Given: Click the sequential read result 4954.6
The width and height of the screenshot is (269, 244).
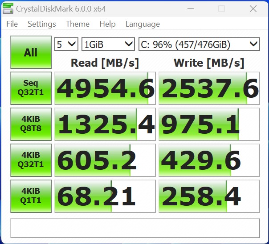Looking at the screenshot, I should tap(105, 88).
